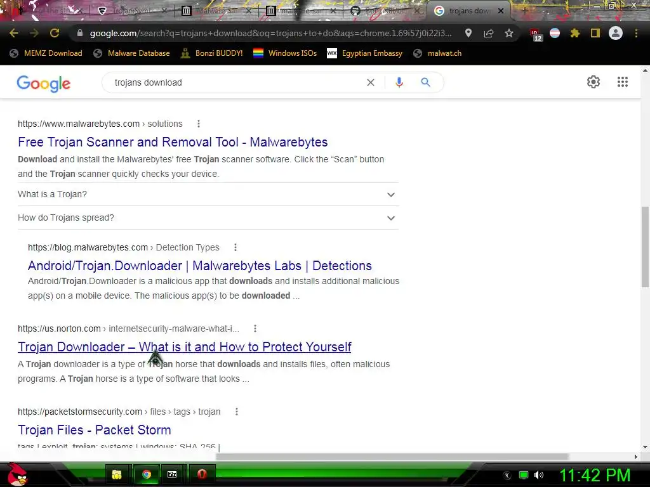Open options dots beside packetstormsecurity.com result
This screenshot has width=650, height=487.
point(237,412)
